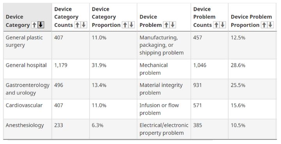Viewport: 281px width, 144px height.
Task: Sort Device Category Counts descending
Action: (84, 25)
